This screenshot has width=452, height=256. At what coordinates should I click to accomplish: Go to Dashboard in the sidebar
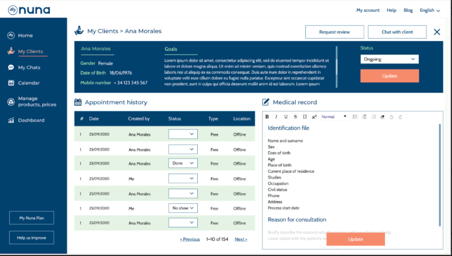(x=31, y=120)
